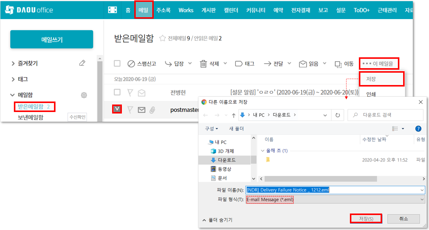This screenshot has width=429, height=230.
Task: Expand the 태그 section in sidebar
Action: [13, 79]
